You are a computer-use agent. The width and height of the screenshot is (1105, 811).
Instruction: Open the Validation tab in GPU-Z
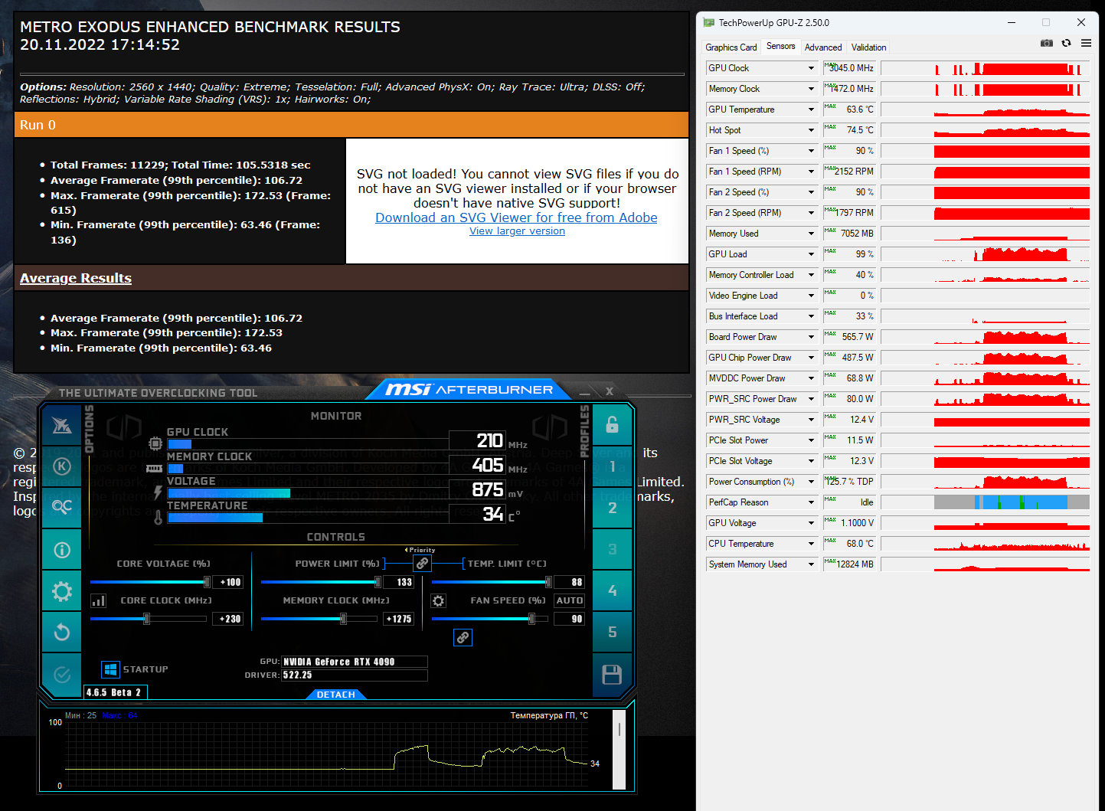869,47
